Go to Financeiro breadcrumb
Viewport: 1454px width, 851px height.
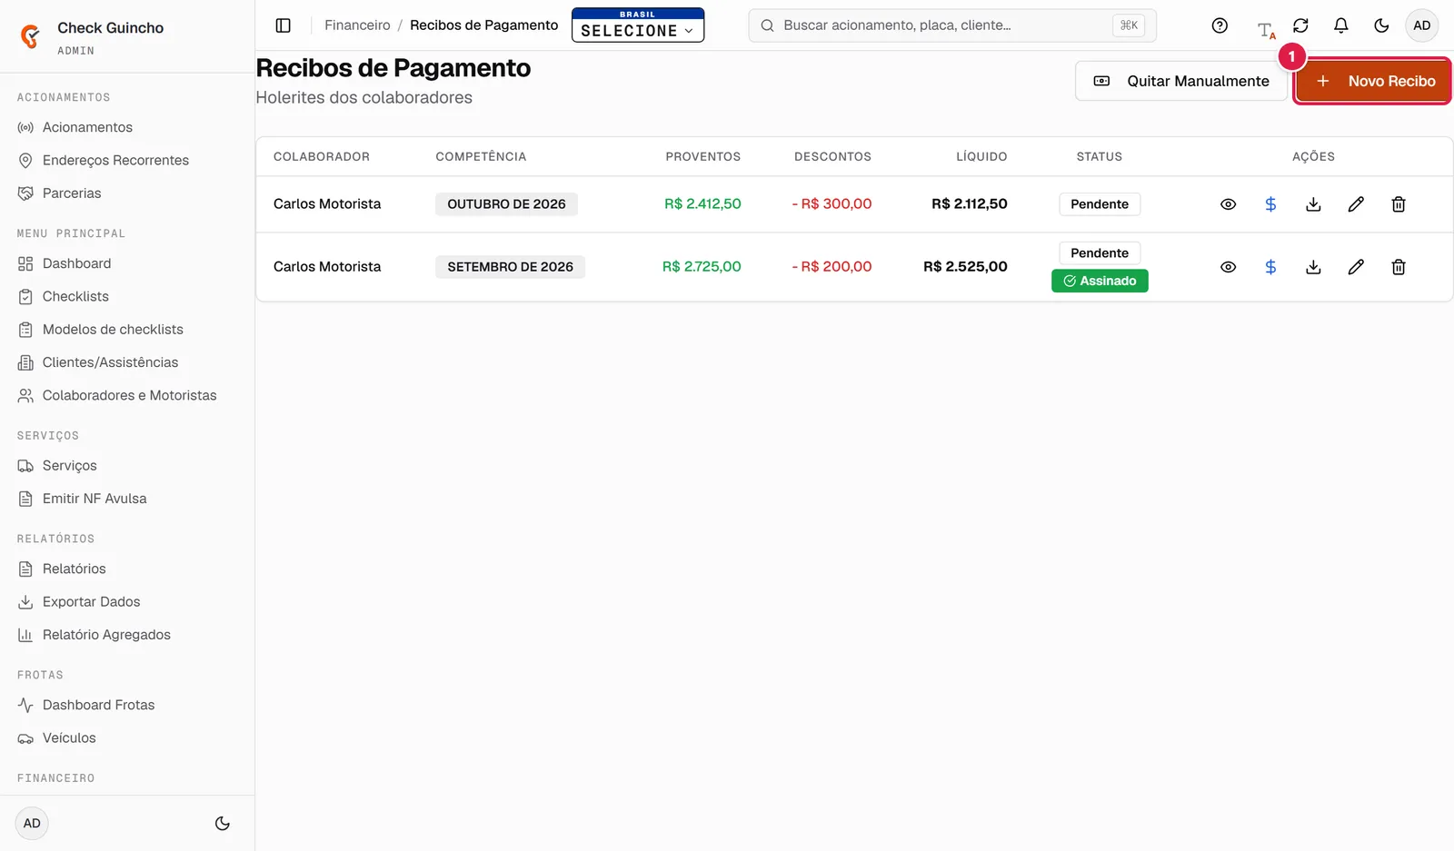357,25
